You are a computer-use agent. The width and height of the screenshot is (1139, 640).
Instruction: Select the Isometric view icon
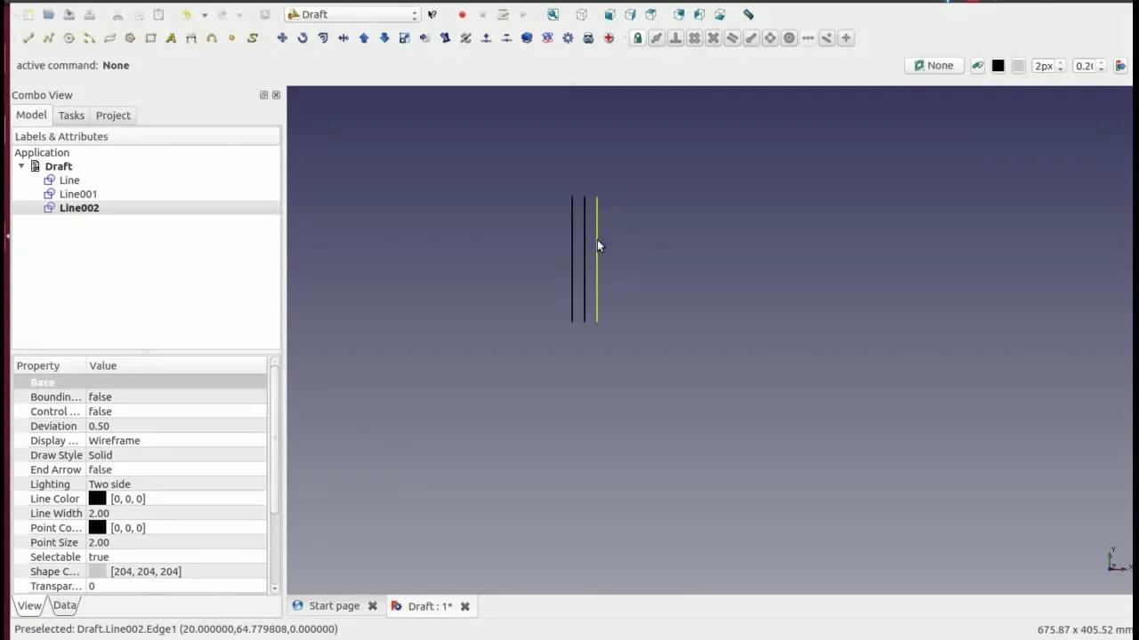(581, 13)
